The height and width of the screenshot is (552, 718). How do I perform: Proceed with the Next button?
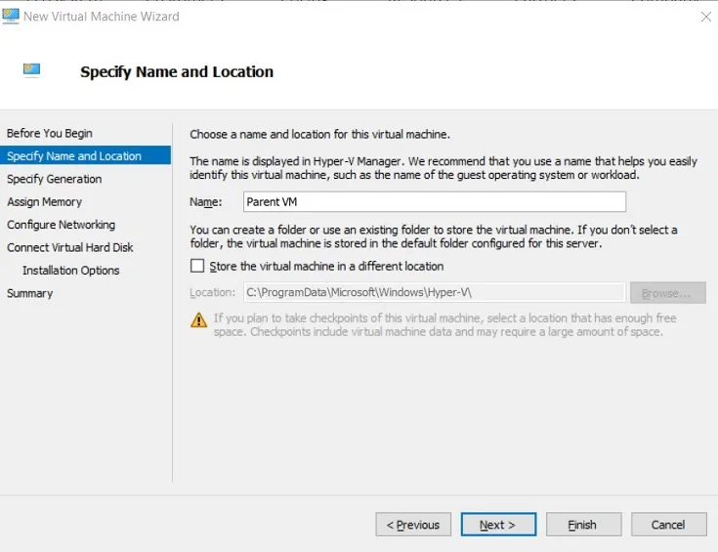(x=498, y=525)
